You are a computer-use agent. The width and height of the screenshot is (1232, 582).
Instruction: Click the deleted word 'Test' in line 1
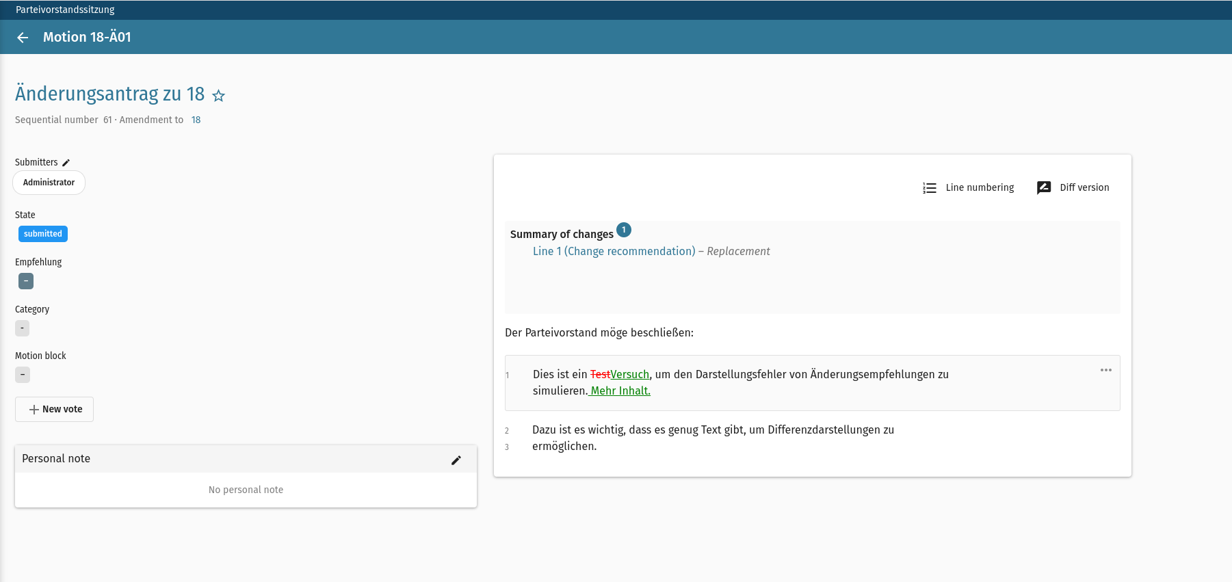tap(600, 375)
